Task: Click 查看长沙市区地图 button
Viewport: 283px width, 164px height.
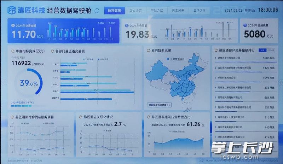Action: (160, 105)
